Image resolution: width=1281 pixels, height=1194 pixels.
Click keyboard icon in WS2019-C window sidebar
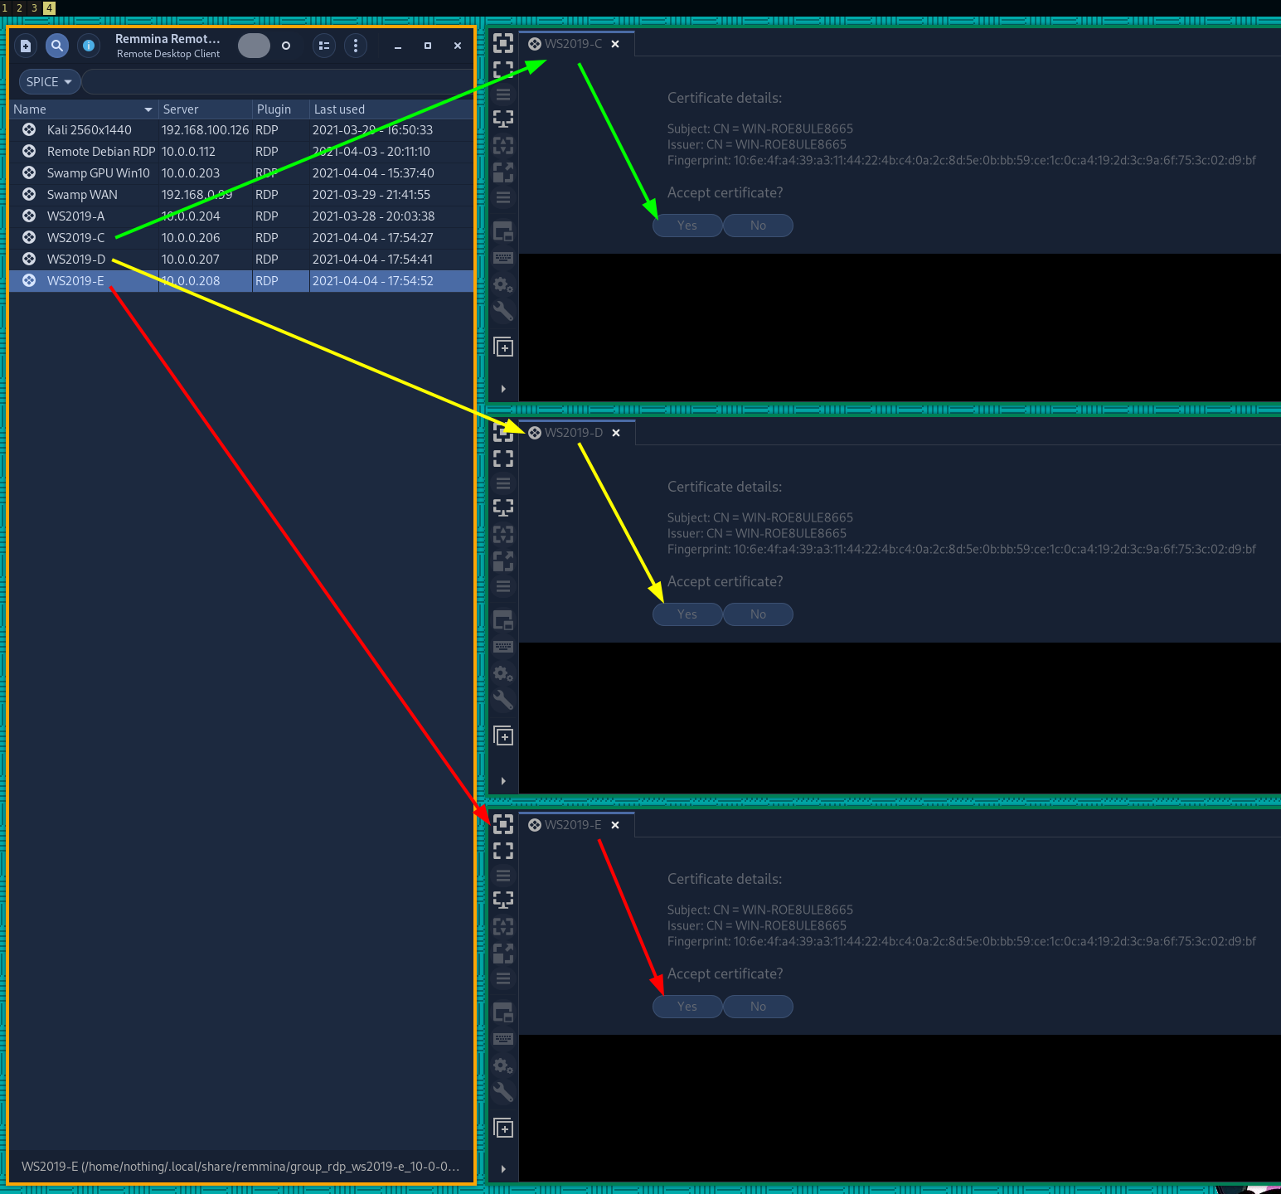point(503,258)
